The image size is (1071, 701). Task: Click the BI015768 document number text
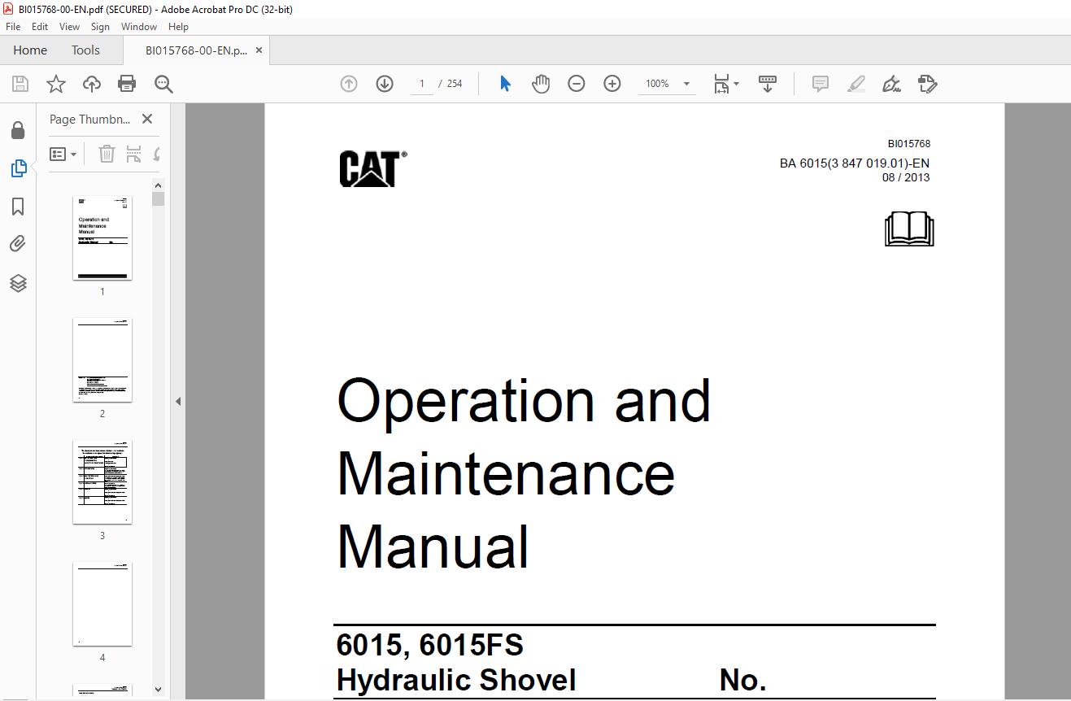[x=909, y=144]
